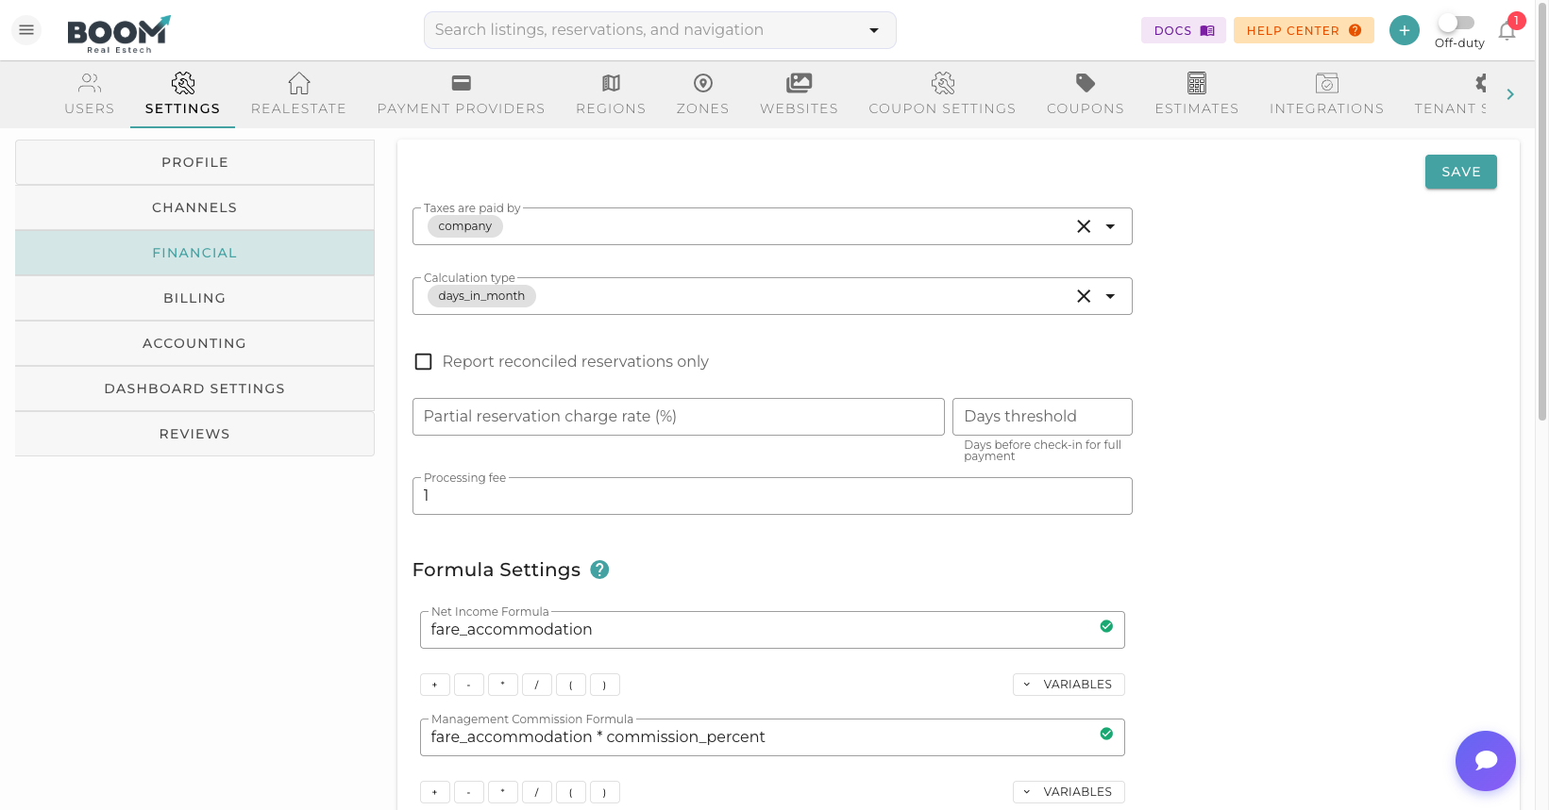The width and height of the screenshot is (1549, 810).
Task: Click the Management Commission Formula field
Action: (x=772, y=737)
